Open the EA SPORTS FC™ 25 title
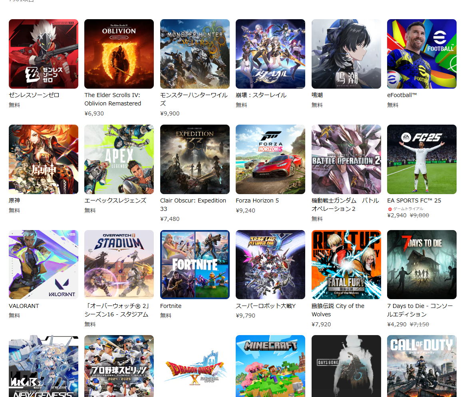Image resolution: width=467 pixels, height=397 pixels. point(414,200)
